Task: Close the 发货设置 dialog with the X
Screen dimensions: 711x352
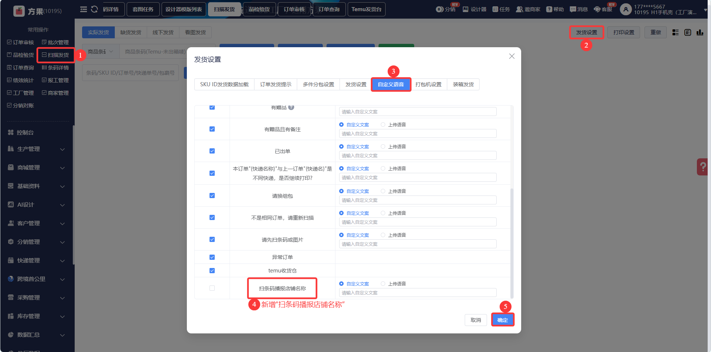Action: point(512,56)
